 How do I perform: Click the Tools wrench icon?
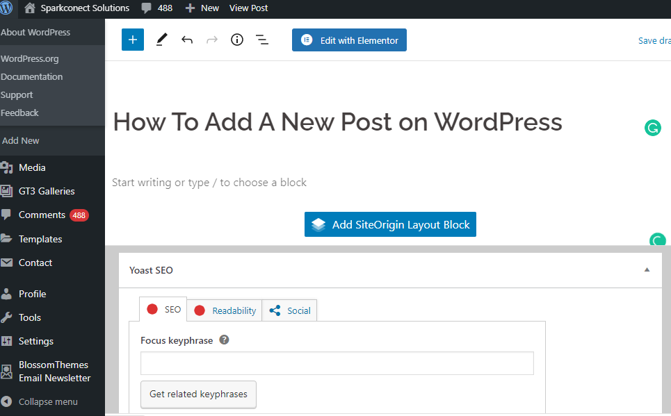coord(6,317)
